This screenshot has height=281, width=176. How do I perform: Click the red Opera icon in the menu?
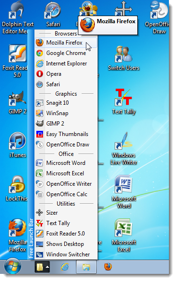tap(40, 74)
